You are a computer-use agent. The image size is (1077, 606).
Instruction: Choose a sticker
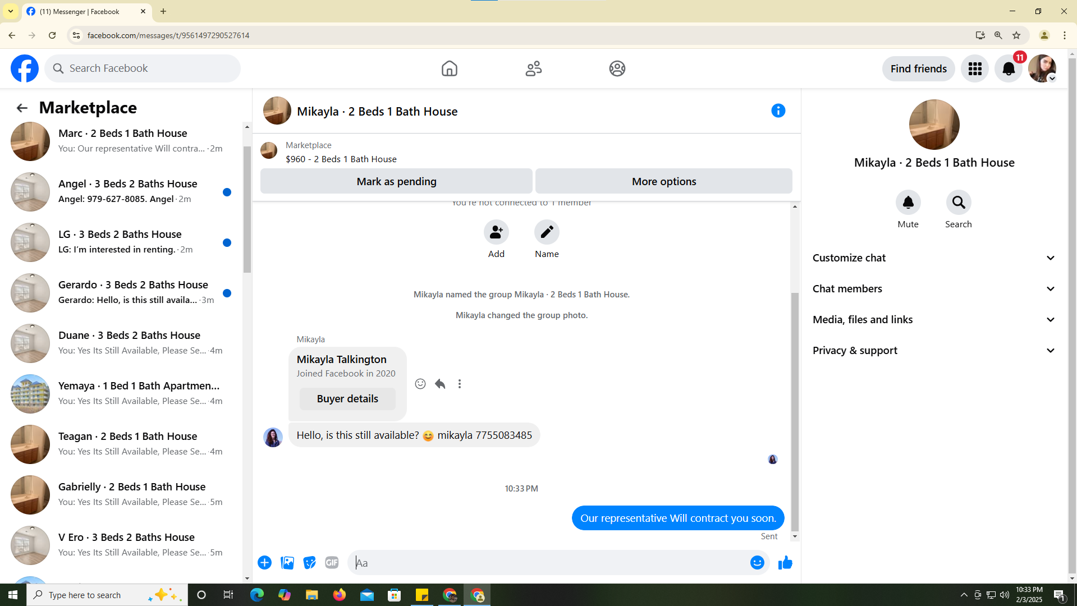click(x=309, y=563)
